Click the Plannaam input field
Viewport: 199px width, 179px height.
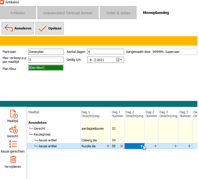click(46, 52)
